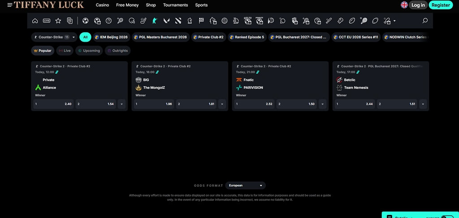Select the All tournaments filter chip
Viewport: 459px width, 218px height.
coord(85,37)
